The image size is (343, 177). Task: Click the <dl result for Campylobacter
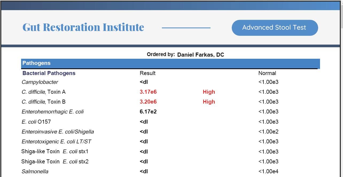click(144, 82)
